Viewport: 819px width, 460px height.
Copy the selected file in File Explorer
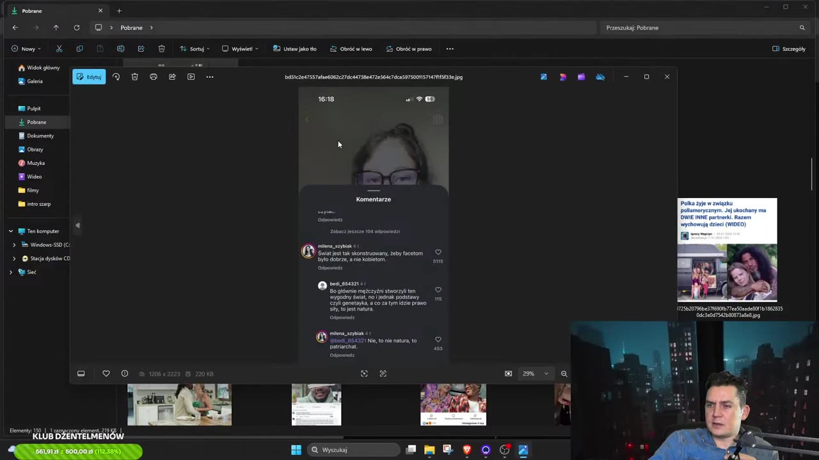point(79,49)
